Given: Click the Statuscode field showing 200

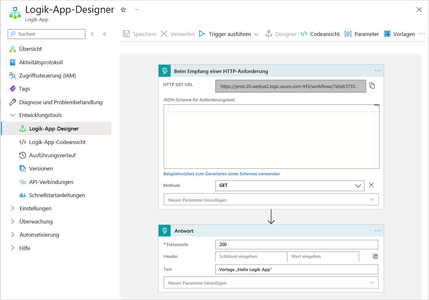Looking at the screenshot, I should pyautogui.click(x=297, y=244).
